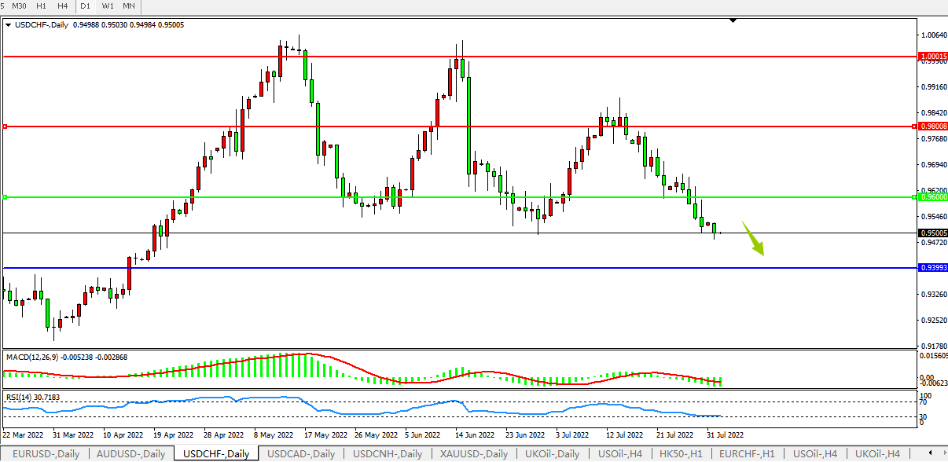The height and width of the screenshot is (462, 948).
Task: Open the EURUSD-,Daily chart tab
Action: coord(45,454)
